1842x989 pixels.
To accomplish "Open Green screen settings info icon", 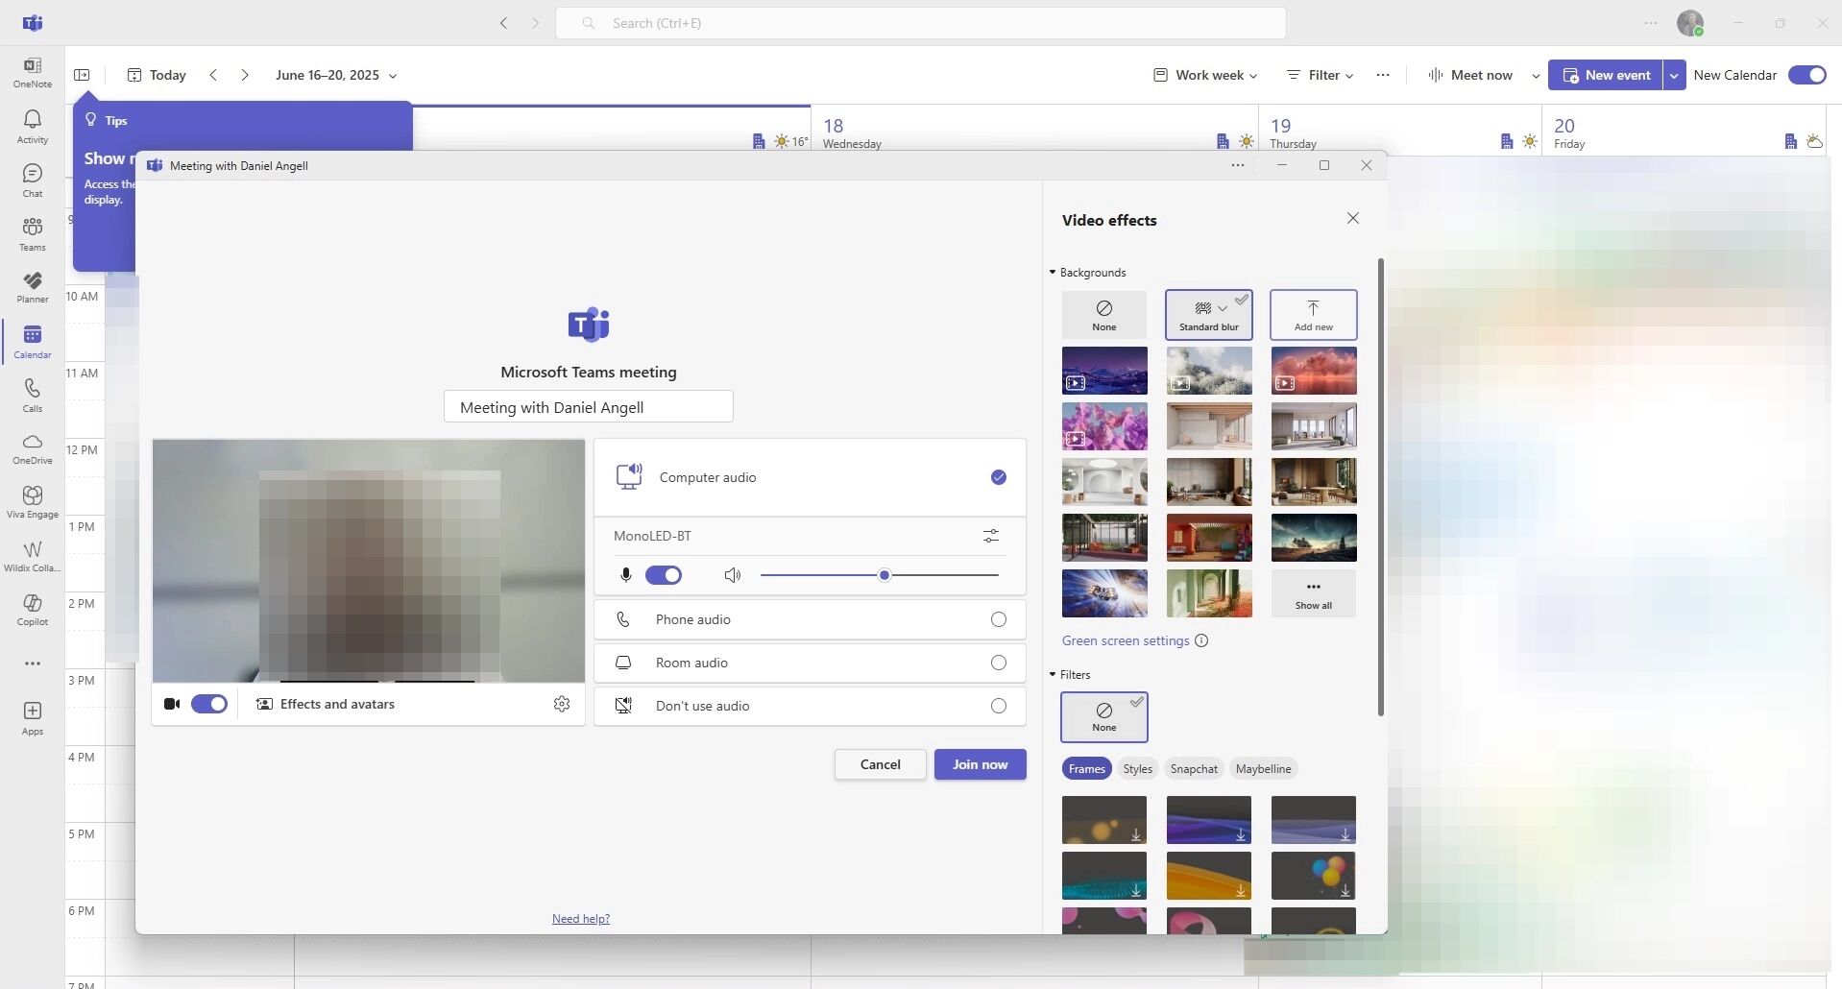I will point(1201,640).
